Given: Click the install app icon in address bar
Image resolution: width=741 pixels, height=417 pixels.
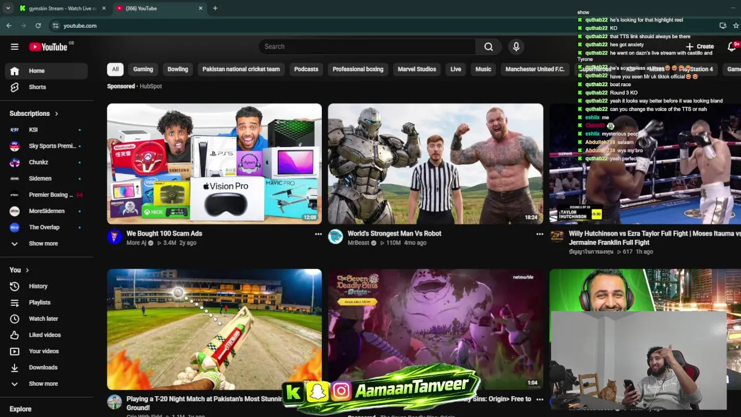Looking at the screenshot, I should 722,25.
